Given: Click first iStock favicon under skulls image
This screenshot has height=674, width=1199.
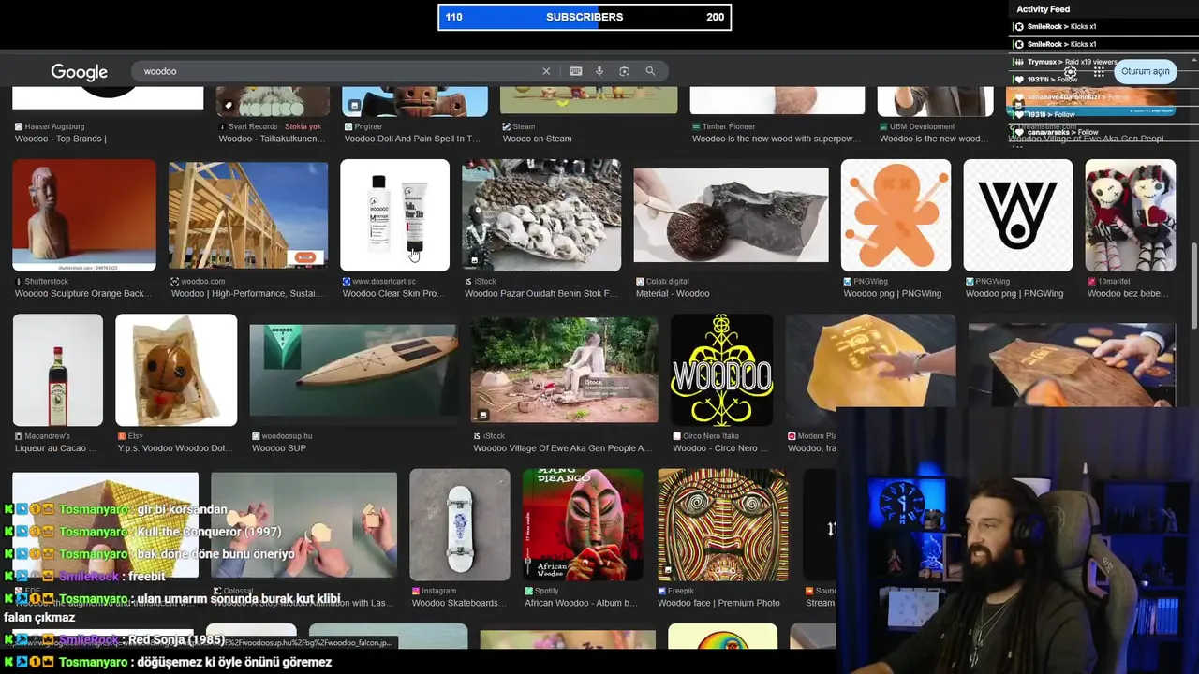Looking at the screenshot, I should (468, 281).
